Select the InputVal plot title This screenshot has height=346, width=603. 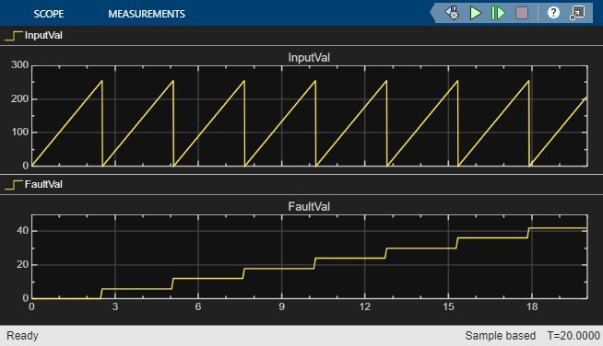309,58
